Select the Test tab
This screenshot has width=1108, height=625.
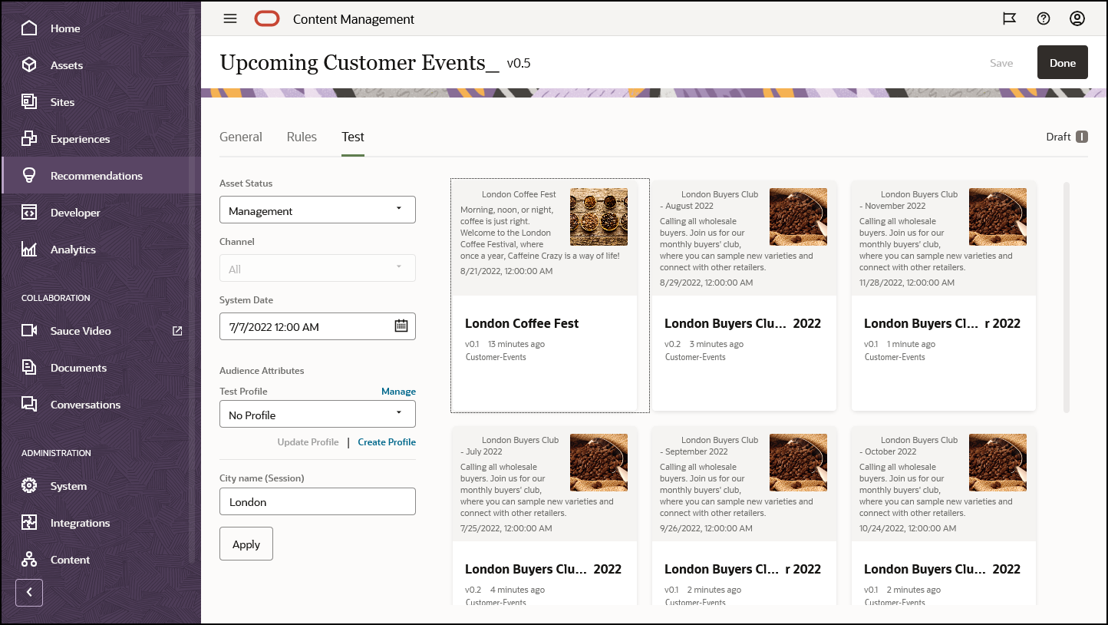pyautogui.click(x=353, y=137)
